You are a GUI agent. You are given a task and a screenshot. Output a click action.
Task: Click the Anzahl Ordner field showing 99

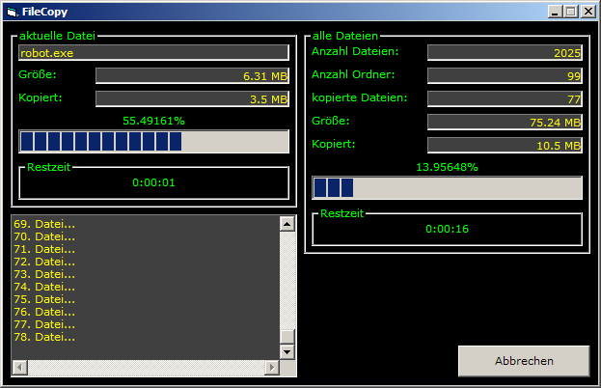tap(504, 75)
